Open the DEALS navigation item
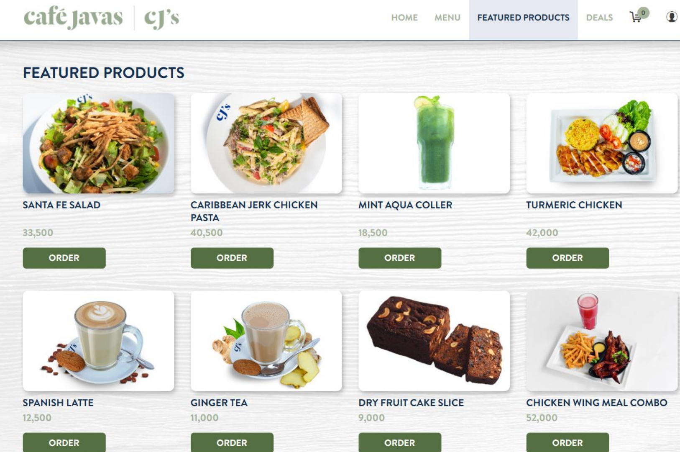The height and width of the screenshot is (452, 680). click(x=599, y=18)
